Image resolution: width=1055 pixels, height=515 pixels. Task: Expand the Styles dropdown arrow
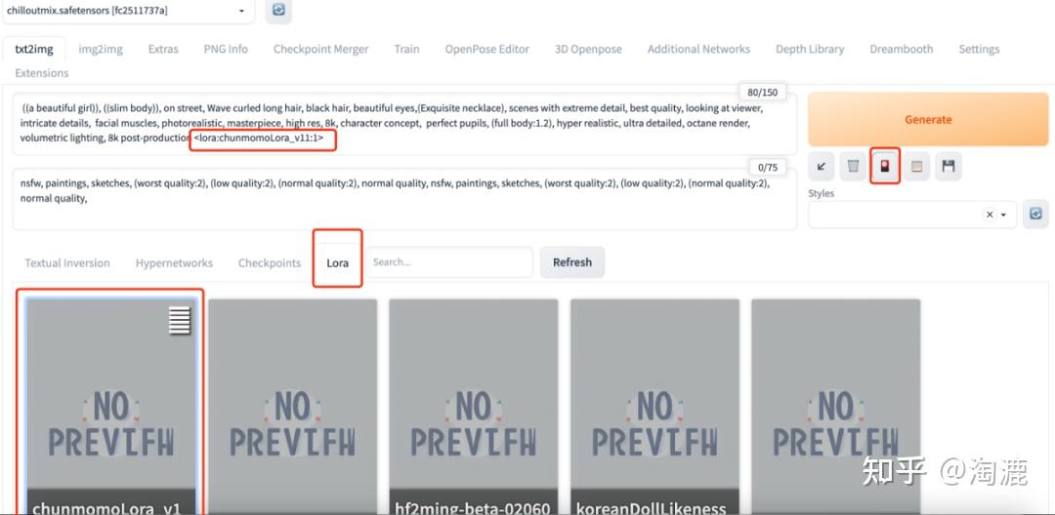1003,215
